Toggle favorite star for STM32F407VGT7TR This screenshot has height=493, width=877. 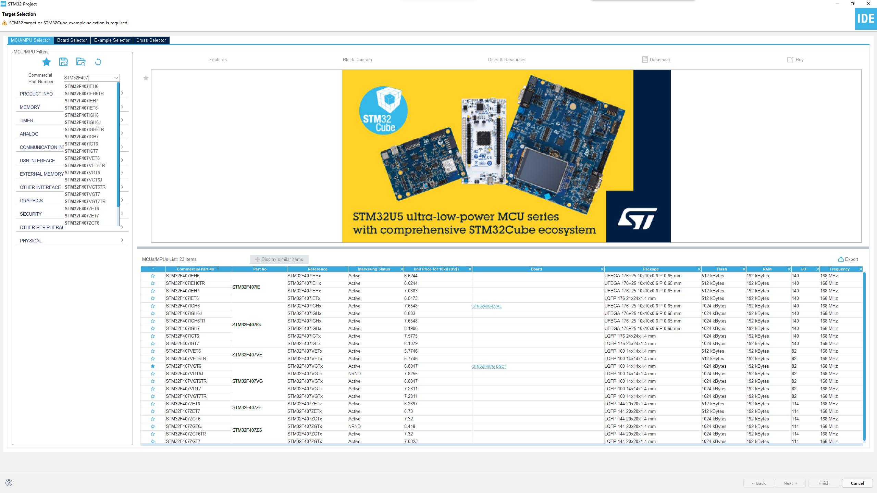[x=153, y=396]
